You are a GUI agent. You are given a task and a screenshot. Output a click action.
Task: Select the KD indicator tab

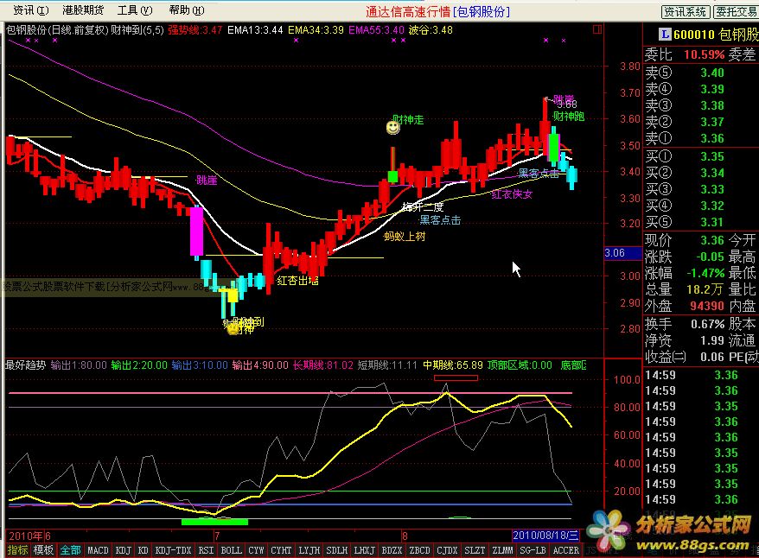click(143, 550)
